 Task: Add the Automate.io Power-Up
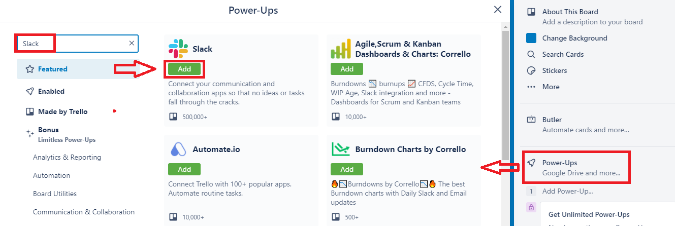click(184, 169)
